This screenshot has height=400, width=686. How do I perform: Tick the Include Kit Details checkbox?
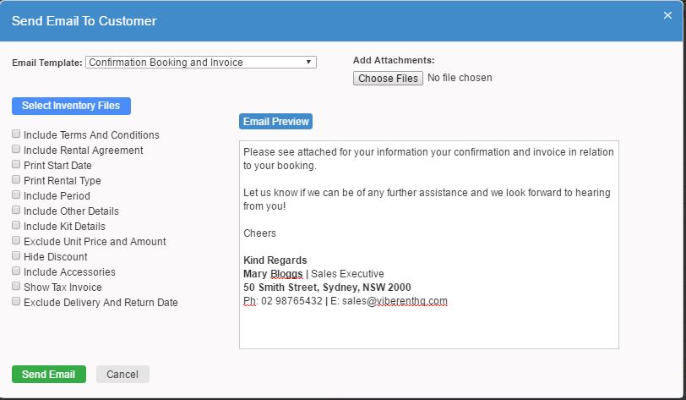[x=16, y=226]
